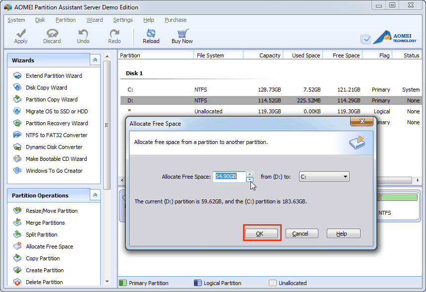The height and width of the screenshot is (292, 426).
Task: Confirm allocation with OK button
Action: tap(261, 234)
